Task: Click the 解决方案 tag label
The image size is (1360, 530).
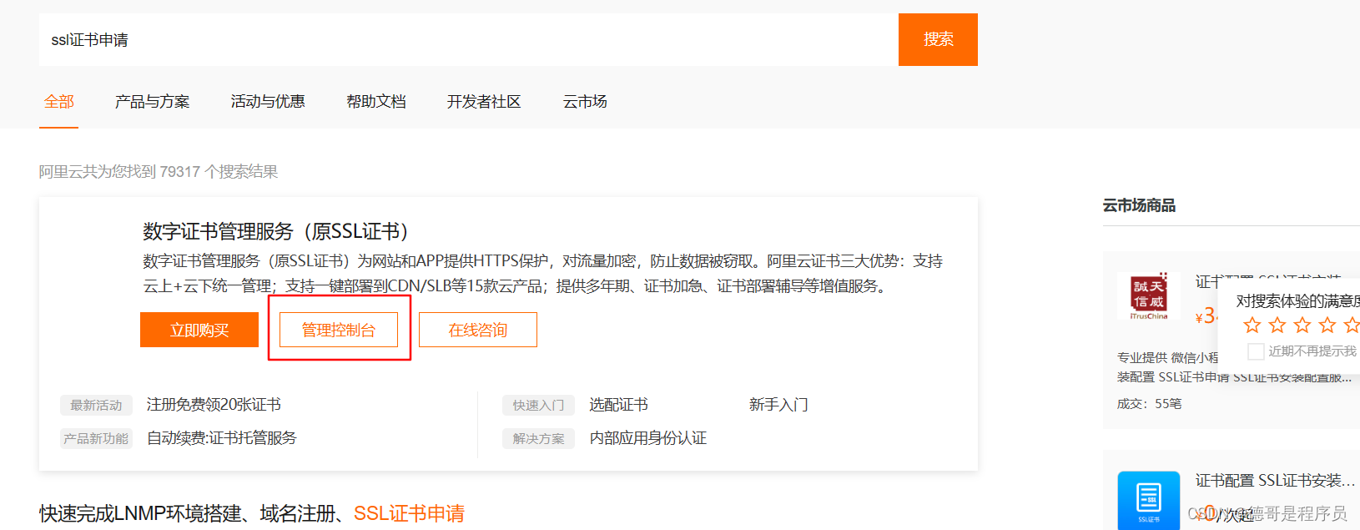Action: 538,438
